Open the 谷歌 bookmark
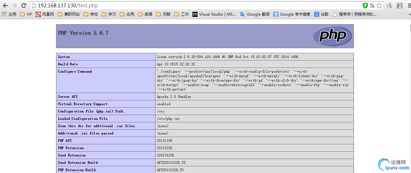Screen dimensions: 411x173 click(321, 14)
